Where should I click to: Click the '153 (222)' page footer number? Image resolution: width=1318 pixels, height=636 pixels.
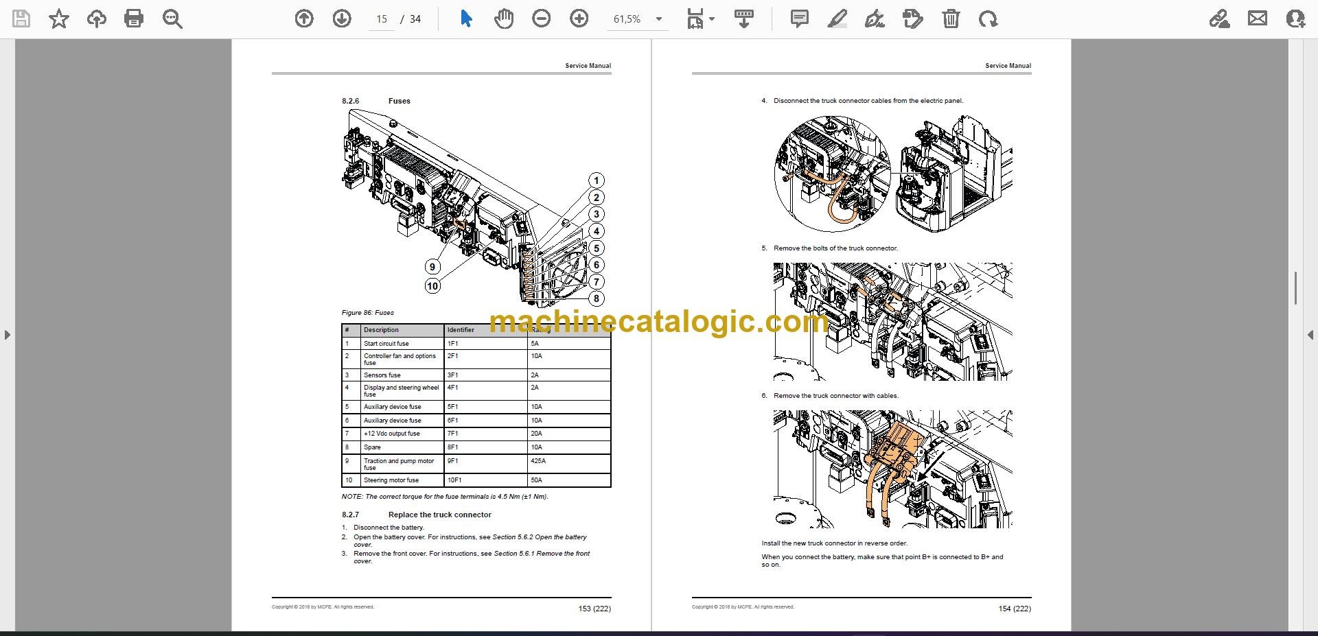pyautogui.click(x=594, y=609)
